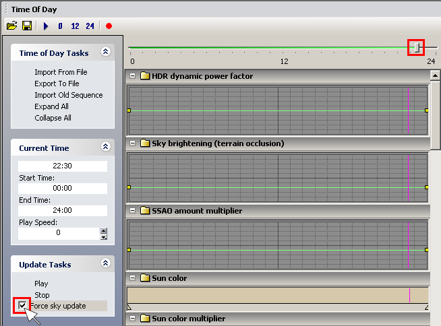Click the End Time field 24:00
The height and width of the screenshot is (326, 441).
(x=63, y=210)
